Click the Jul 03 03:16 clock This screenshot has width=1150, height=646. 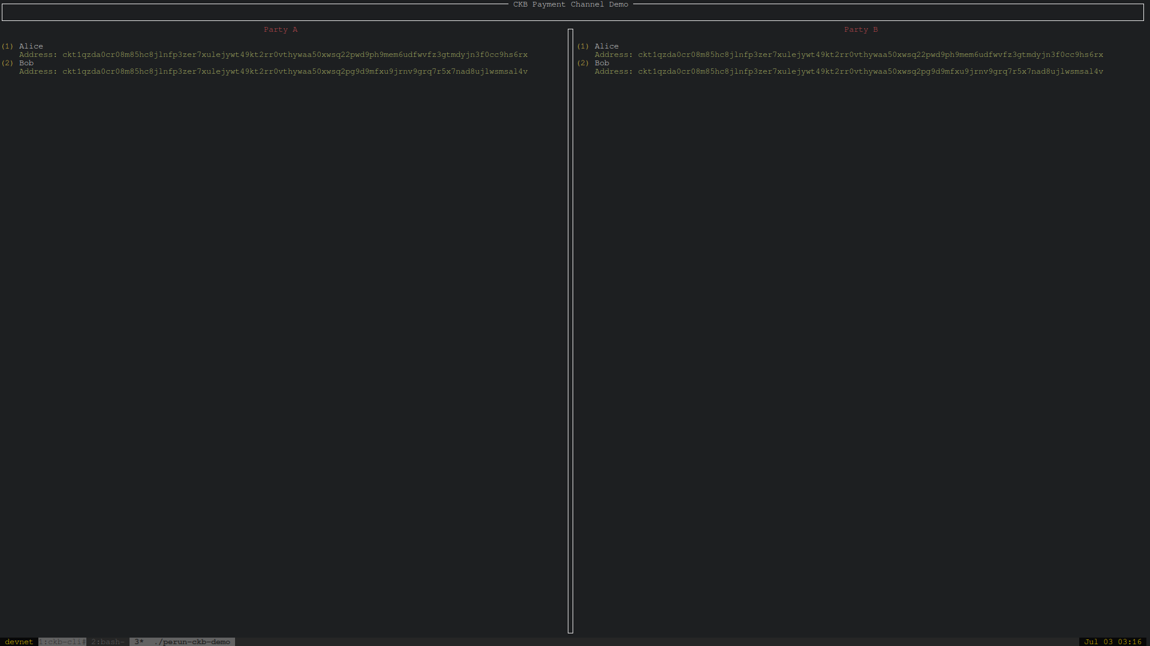[x=1113, y=642]
